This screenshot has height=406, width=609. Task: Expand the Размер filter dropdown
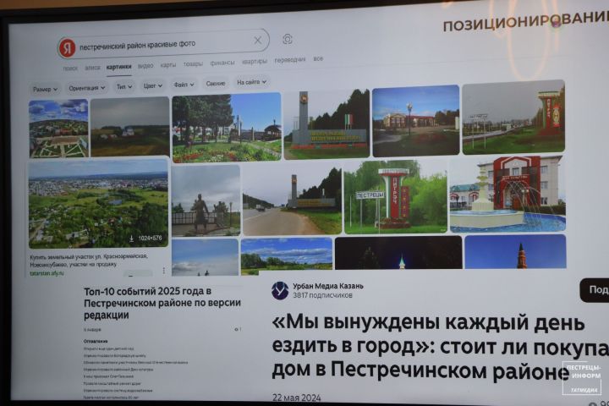[45, 90]
